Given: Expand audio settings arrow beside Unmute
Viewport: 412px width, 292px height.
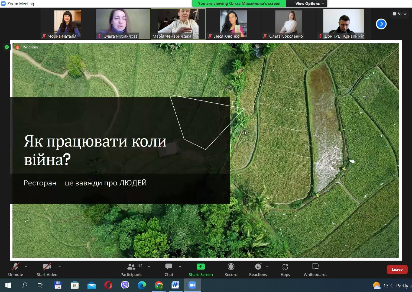Looking at the screenshot, I should [26, 267].
